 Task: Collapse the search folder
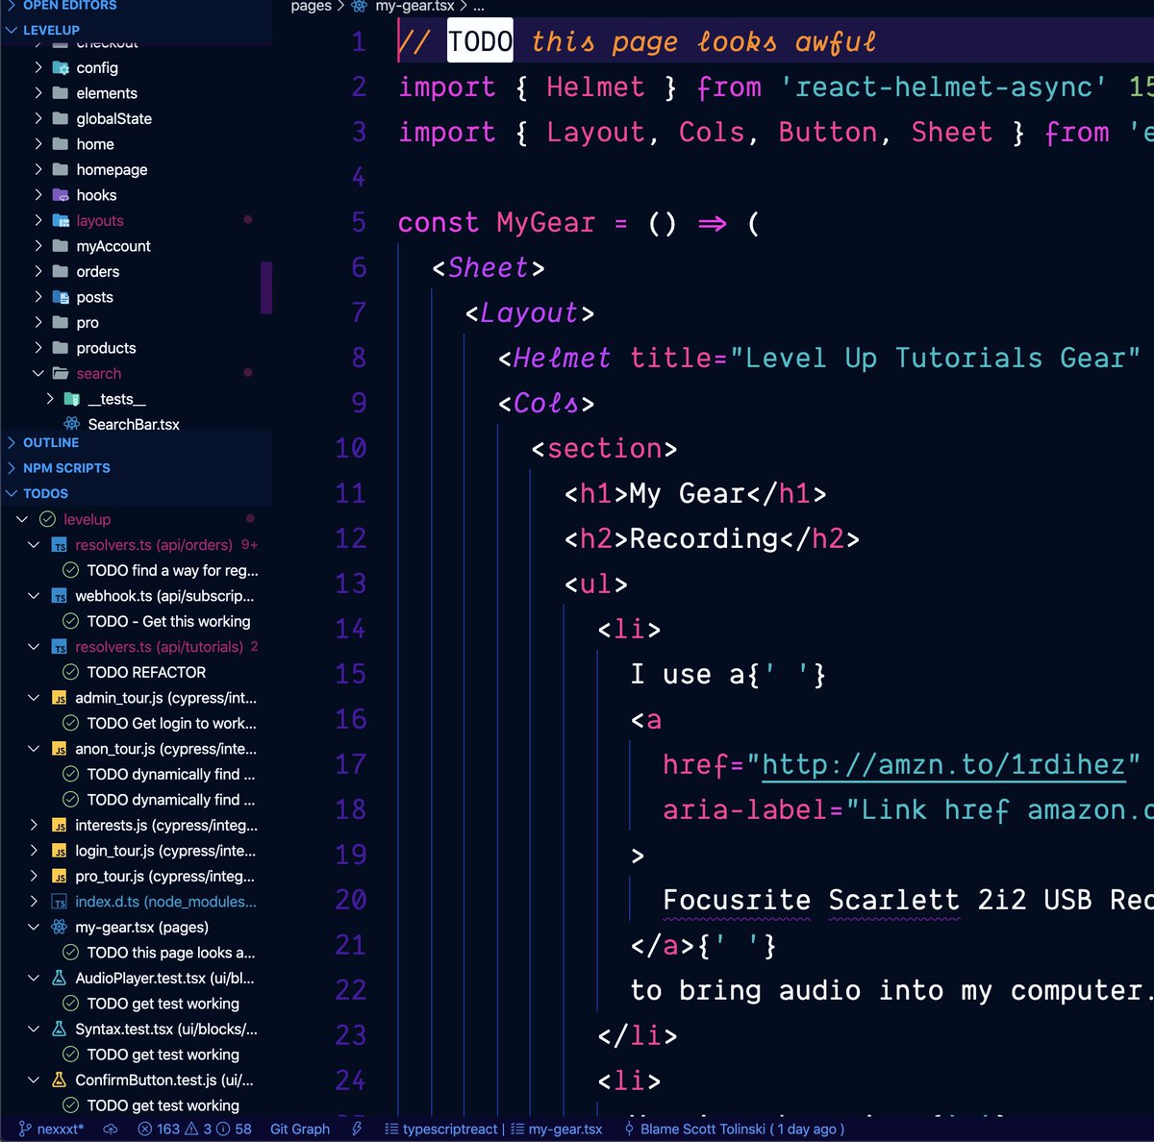pyautogui.click(x=38, y=373)
